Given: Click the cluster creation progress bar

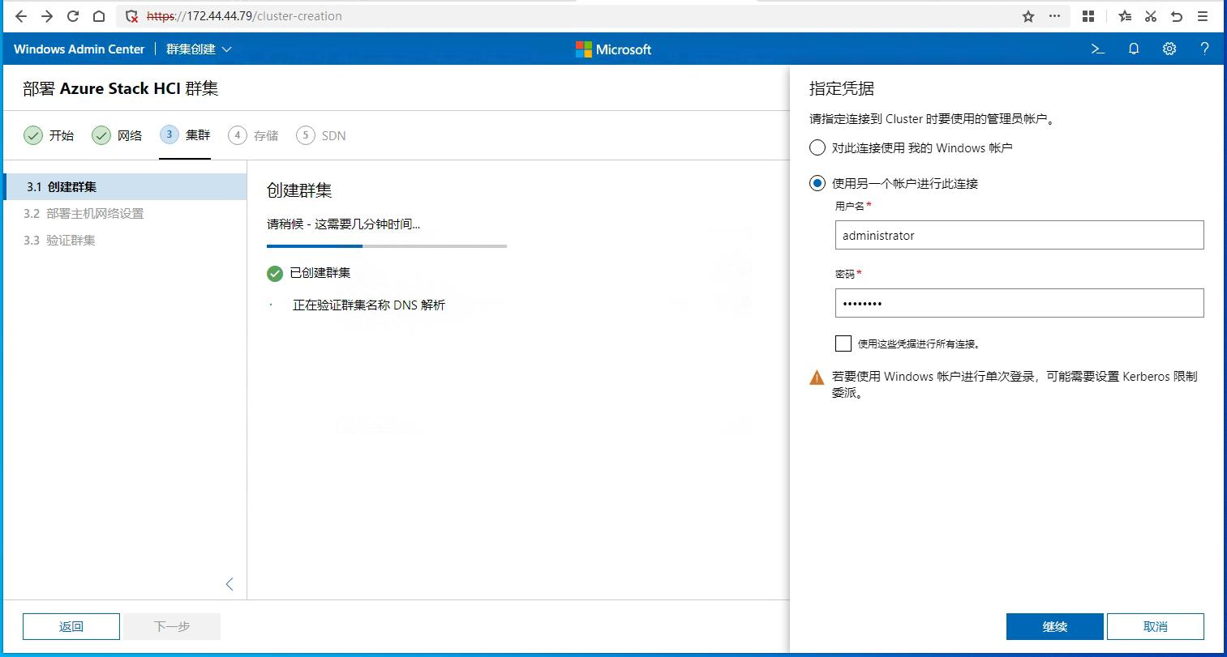Looking at the screenshot, I should 387,246.
